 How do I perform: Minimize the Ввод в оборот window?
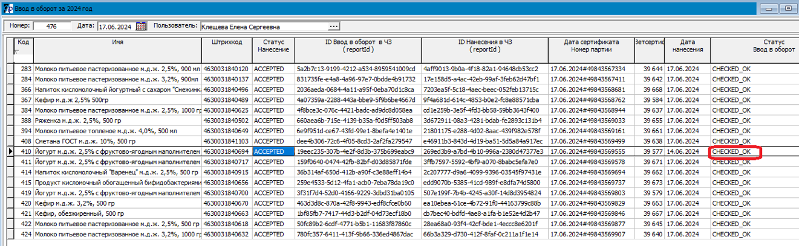point(770,8)
